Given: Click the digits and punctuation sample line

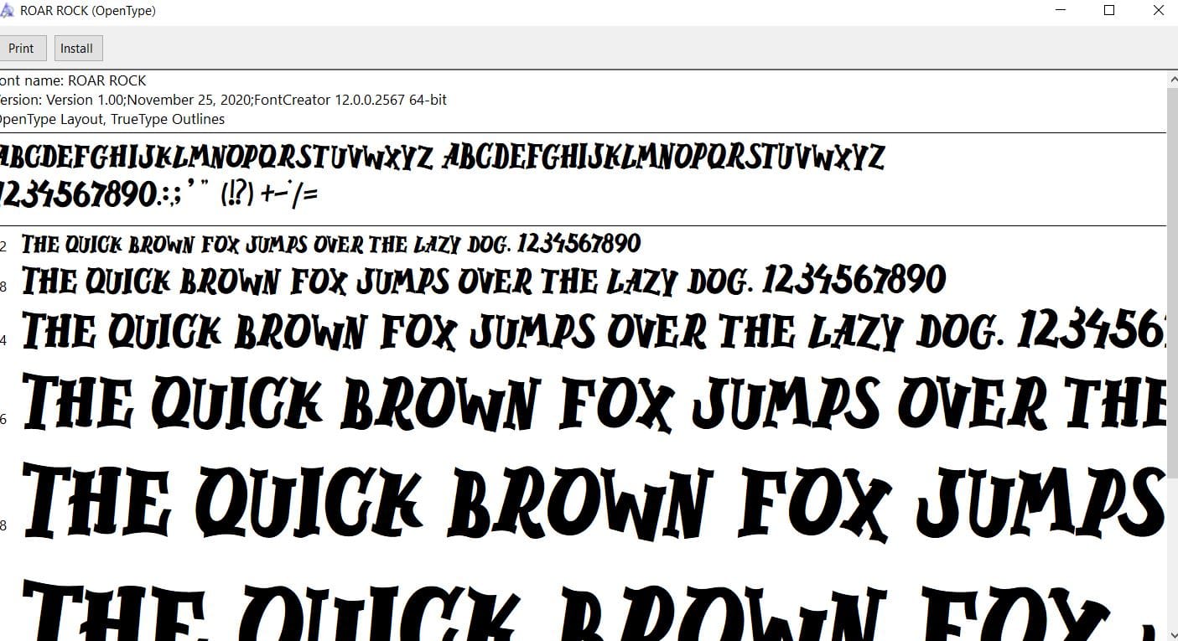Looking at the screenshot, I should point(158,194).
